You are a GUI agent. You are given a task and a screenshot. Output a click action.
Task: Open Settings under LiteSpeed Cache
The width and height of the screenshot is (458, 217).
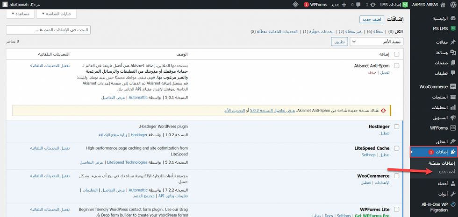coord(368,155)
